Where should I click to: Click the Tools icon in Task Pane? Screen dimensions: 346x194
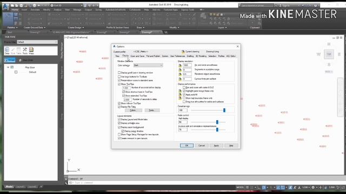[25, 51]
